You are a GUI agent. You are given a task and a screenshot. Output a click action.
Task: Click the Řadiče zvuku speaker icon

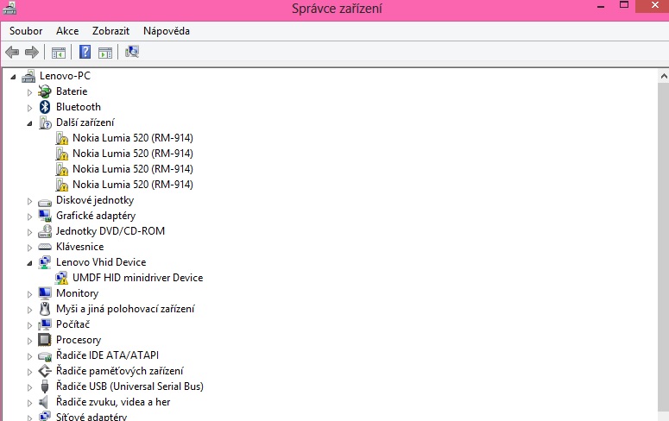(44, 402)
